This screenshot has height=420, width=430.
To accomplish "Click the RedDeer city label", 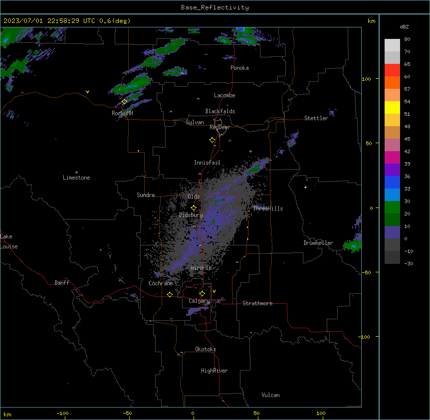I will [219, 127].
